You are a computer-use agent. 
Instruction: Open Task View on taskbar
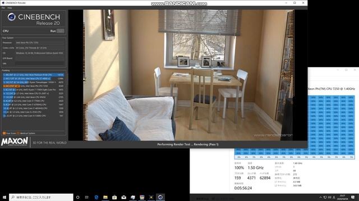point(87,197)
